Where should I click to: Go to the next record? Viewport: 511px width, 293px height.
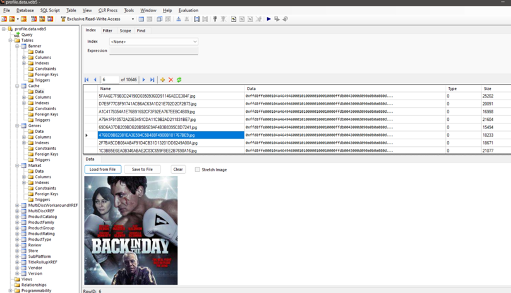click(144, 80)
